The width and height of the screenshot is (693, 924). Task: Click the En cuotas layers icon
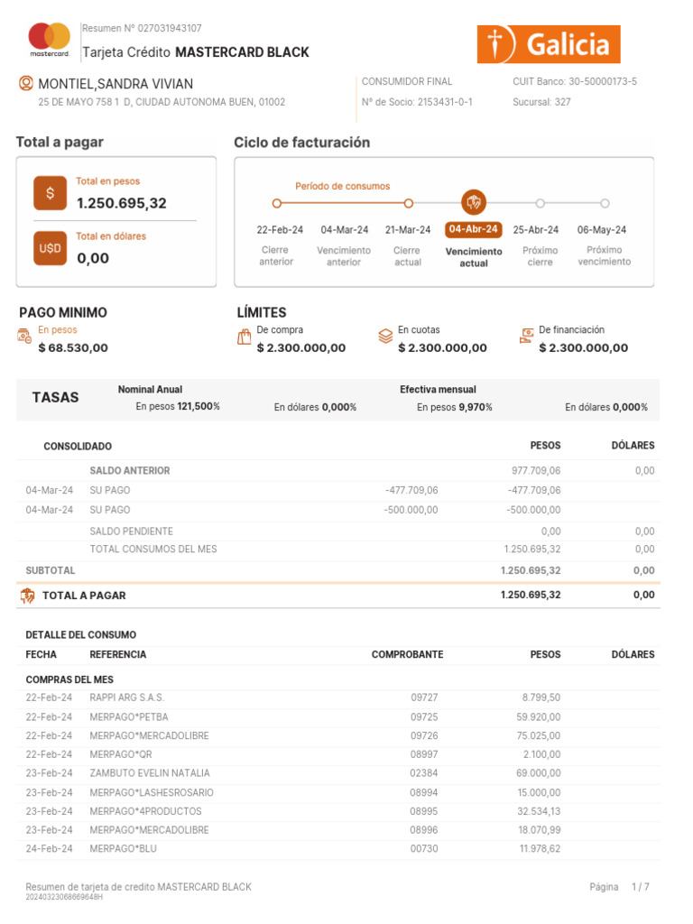pos(385,337)
